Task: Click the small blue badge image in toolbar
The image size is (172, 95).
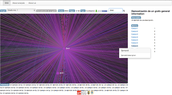Action: (103, 11)
